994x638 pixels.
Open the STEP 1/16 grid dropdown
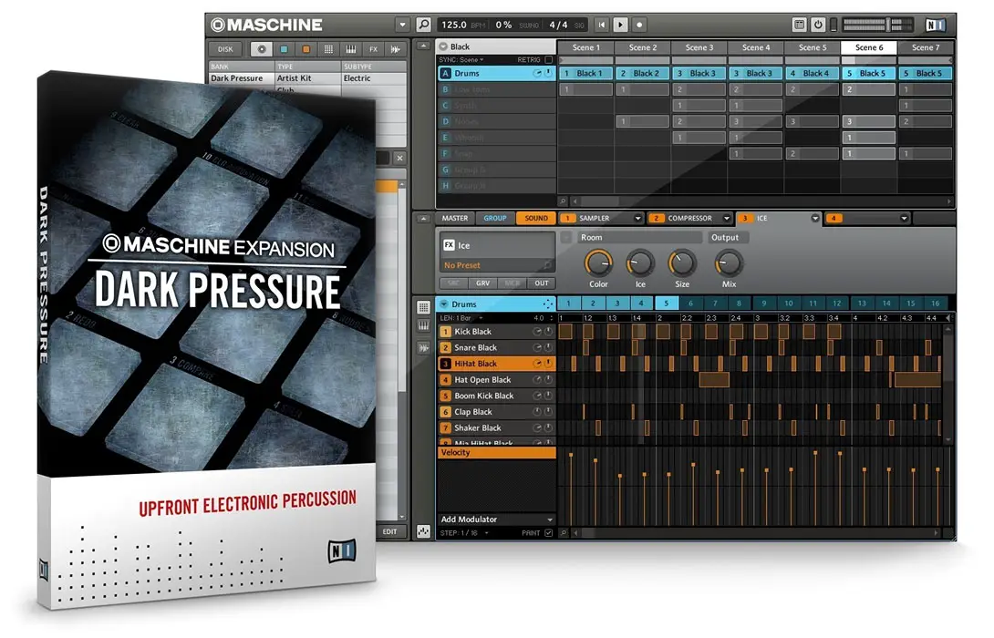(465, 533)
